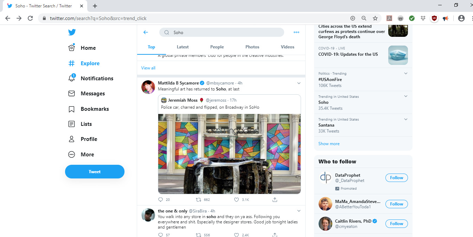Open the charred police car photo
Viewport: 473px width, 237px height.
(229, 154)
